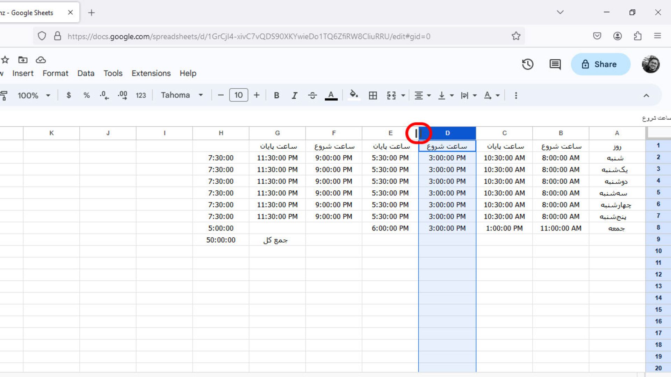Select the decrease decimal places icon

tap(104, 95)
